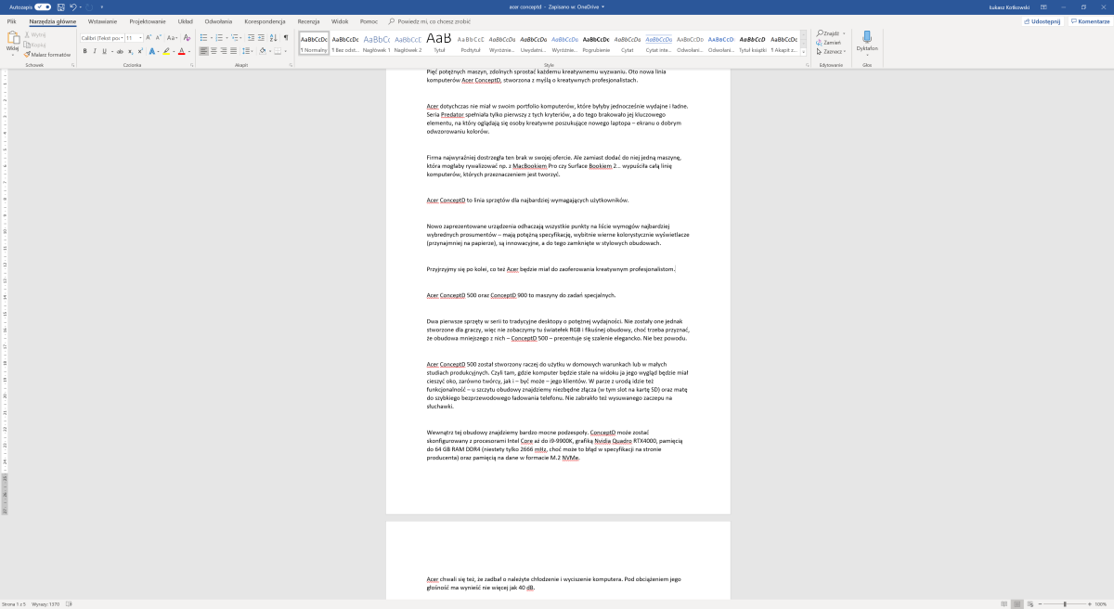This screenshot has width=1114, height=609.
Task: Open the Plik (File) tab
Action: [12, 20]
